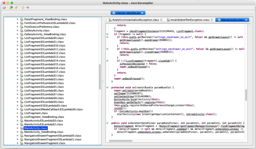Fold the onDateSet method block
The width and height of the screenshot is (256, 149).
point(107,122)
